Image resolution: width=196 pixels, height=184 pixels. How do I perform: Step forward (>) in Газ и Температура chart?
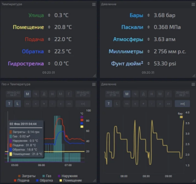pyautogui.click(x=61, y=104)
